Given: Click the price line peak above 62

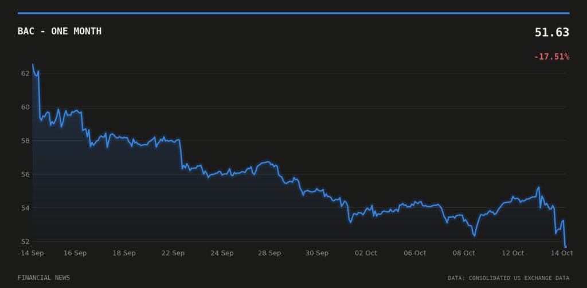Looking at the screenshot, I should pos(33,64).
